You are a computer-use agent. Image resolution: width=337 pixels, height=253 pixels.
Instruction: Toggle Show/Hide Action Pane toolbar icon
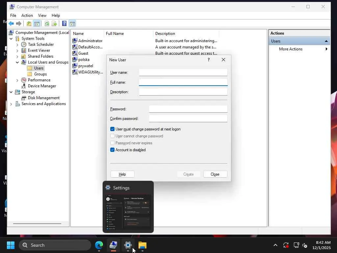click(x=72, y=23)
